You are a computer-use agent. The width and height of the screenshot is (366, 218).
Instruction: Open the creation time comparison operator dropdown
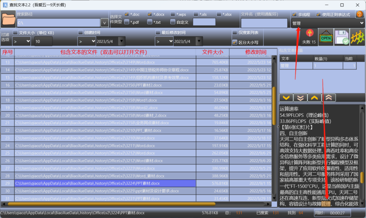tap(87, 42)
